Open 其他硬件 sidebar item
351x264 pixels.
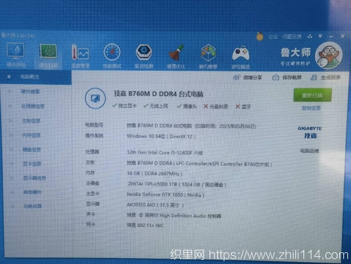(33, 192)
